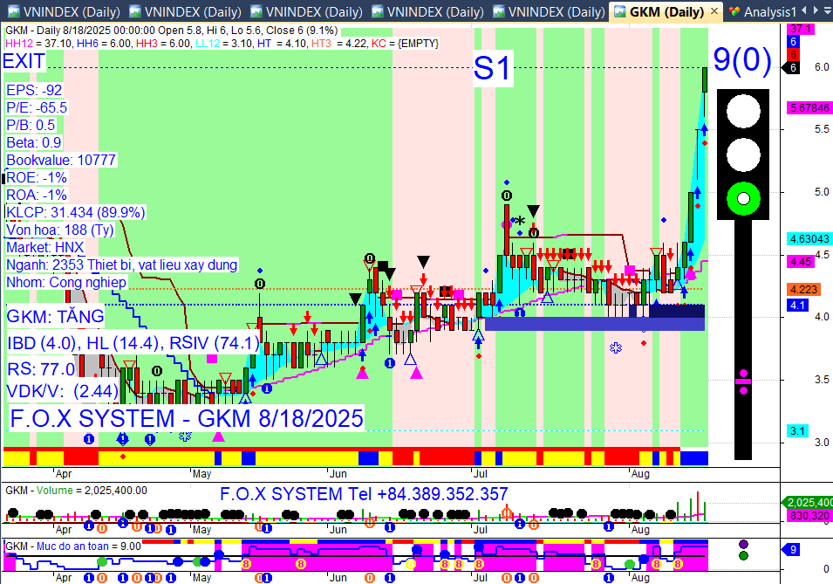The height and width of the screenshot is (584, 833).
Task: Open the VNINDEX (Daily) tab beside GKM tab
Action: coord(549,11)
